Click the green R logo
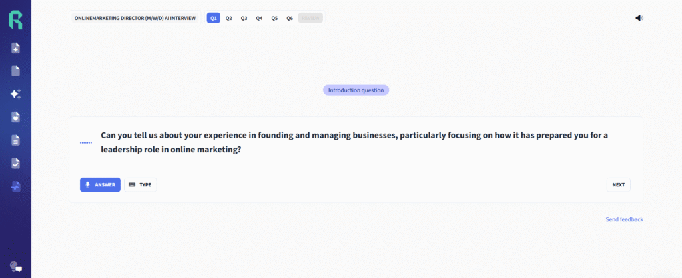Screen dimensions: 682x278 pyautogui.click(x=15, y=20)
